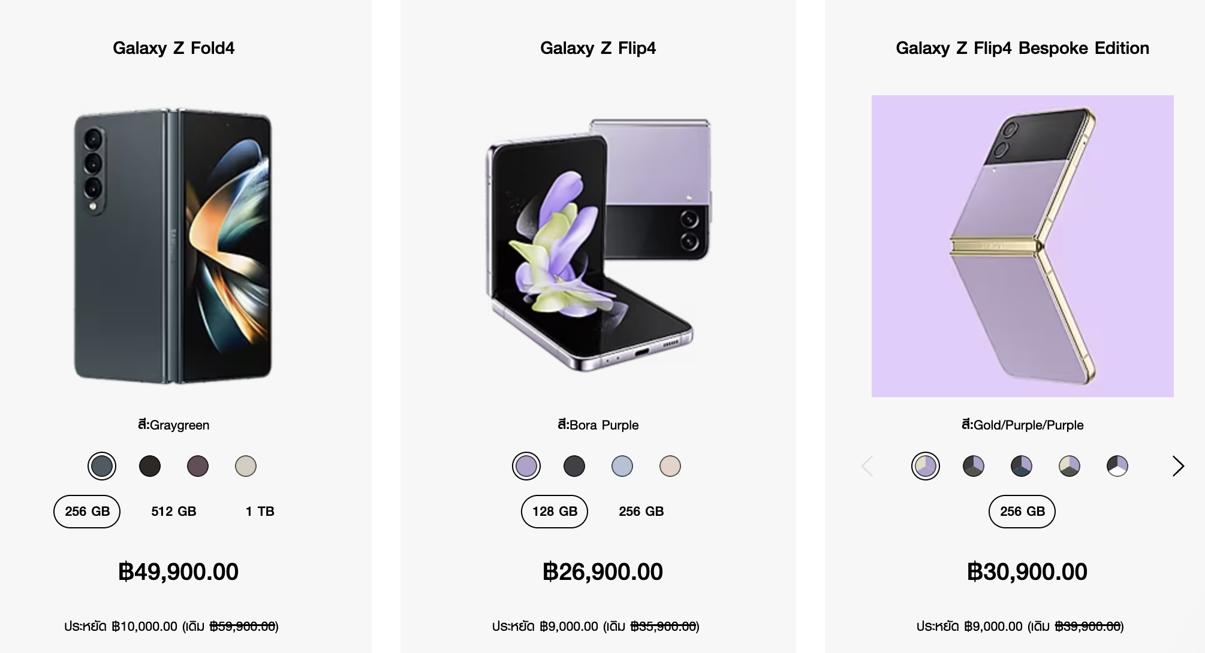Choose 128 GB storage for Z Flip4
Image resolution: width=1205 pixels, height=653 pixels.
pyautogui.click(x=555, y=512)
